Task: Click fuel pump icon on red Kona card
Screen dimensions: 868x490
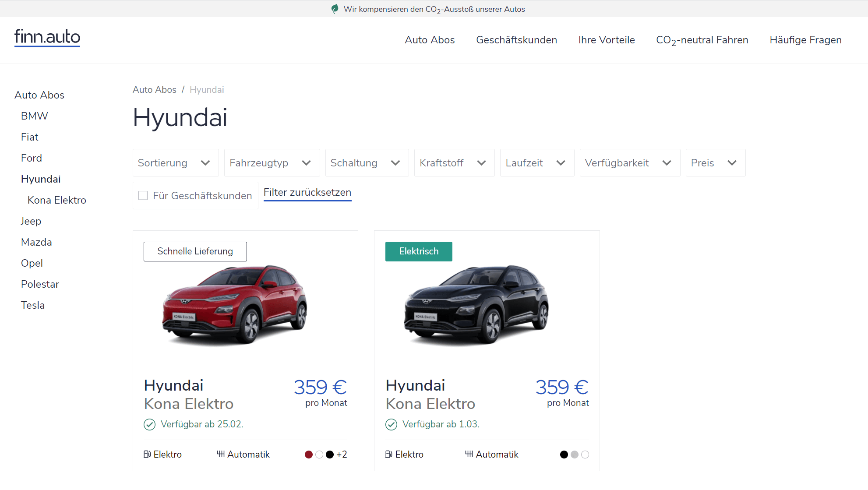Action: pyautogui.click(x=147, y=455)
